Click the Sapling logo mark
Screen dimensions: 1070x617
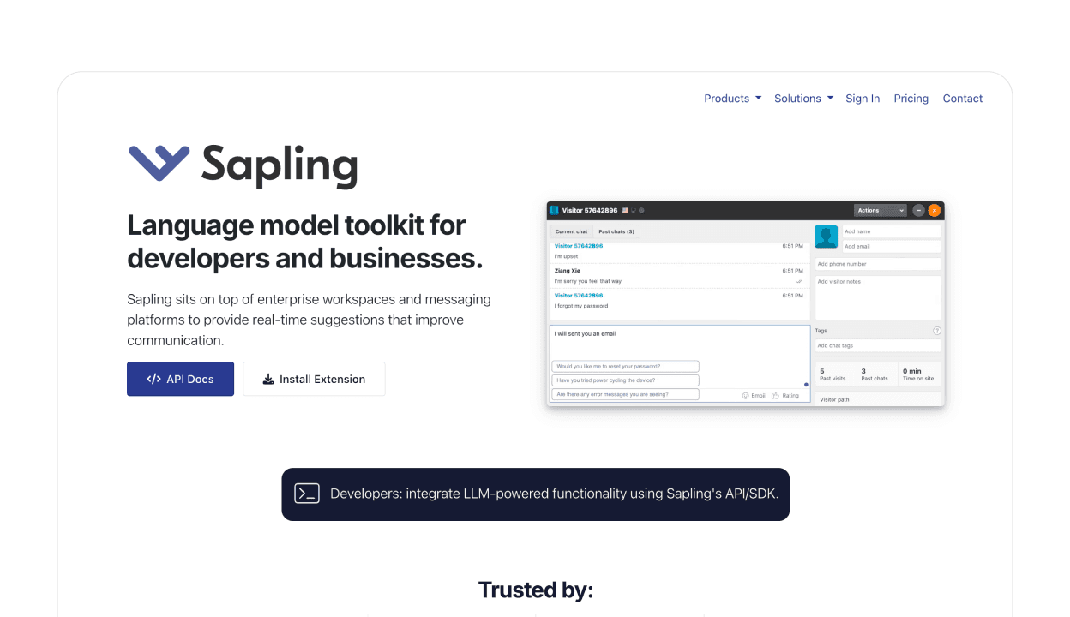click(x=159, y=163)
